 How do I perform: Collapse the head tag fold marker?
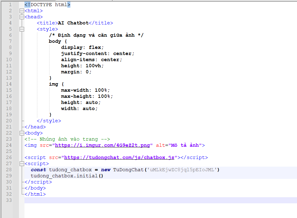pyautogui.click(x=22, y=17)
